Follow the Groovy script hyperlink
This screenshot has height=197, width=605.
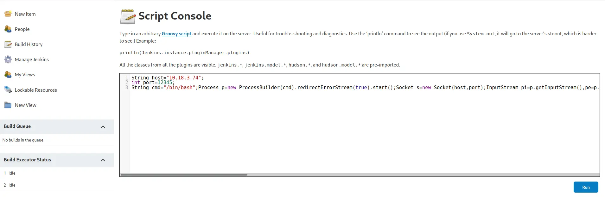pos(176,33)
